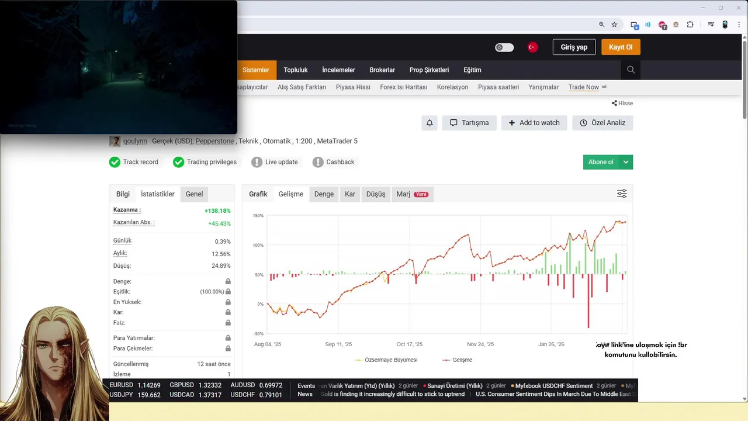Select the Düşüş chart tab
748x421 pixels.
click(376, 194)
